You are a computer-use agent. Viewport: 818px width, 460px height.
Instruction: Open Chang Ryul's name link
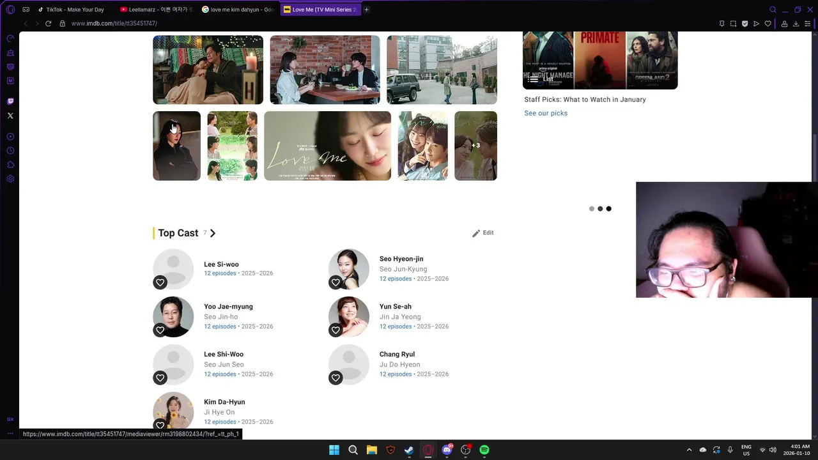(x=397, y=354)
